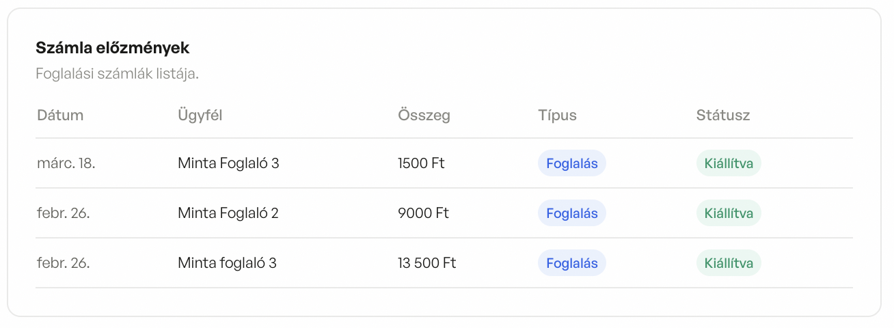The image size is (894, 328).
Task: Click the Kiállítva status in the 1500 Ft row
Action: [x=728, y=163]
